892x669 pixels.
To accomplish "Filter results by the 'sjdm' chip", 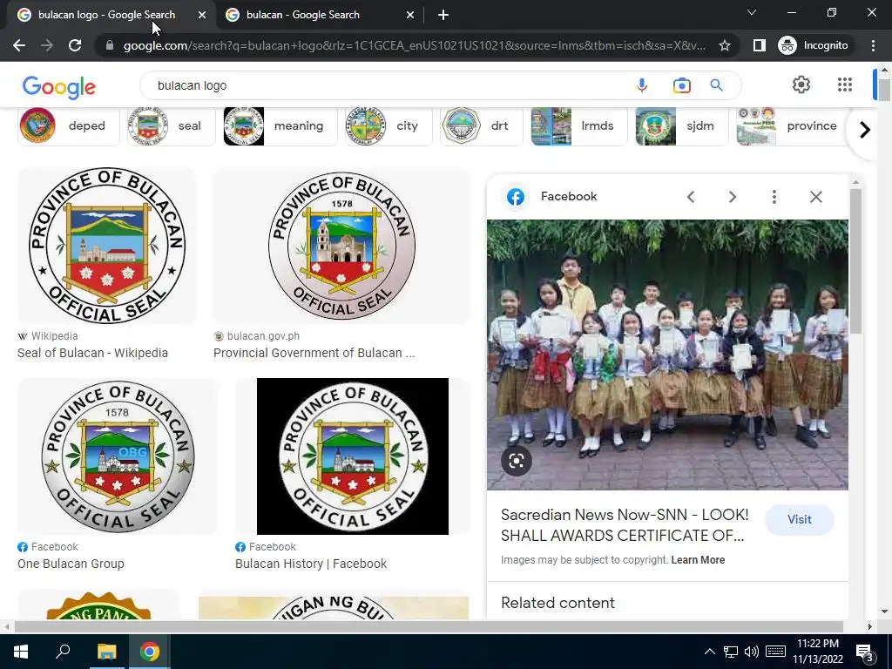I will click(681, 125).
